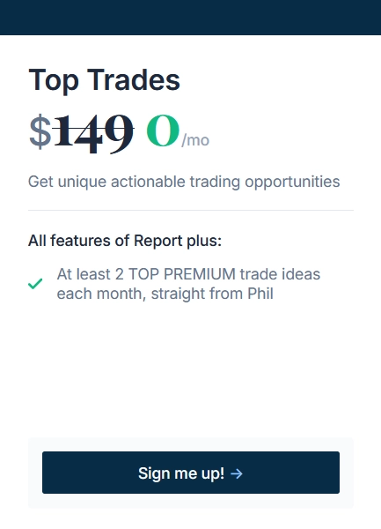This screenshot has height=529, width=381.
Task: Click the /mo billing period label
Action: click(x=195, y=140)
